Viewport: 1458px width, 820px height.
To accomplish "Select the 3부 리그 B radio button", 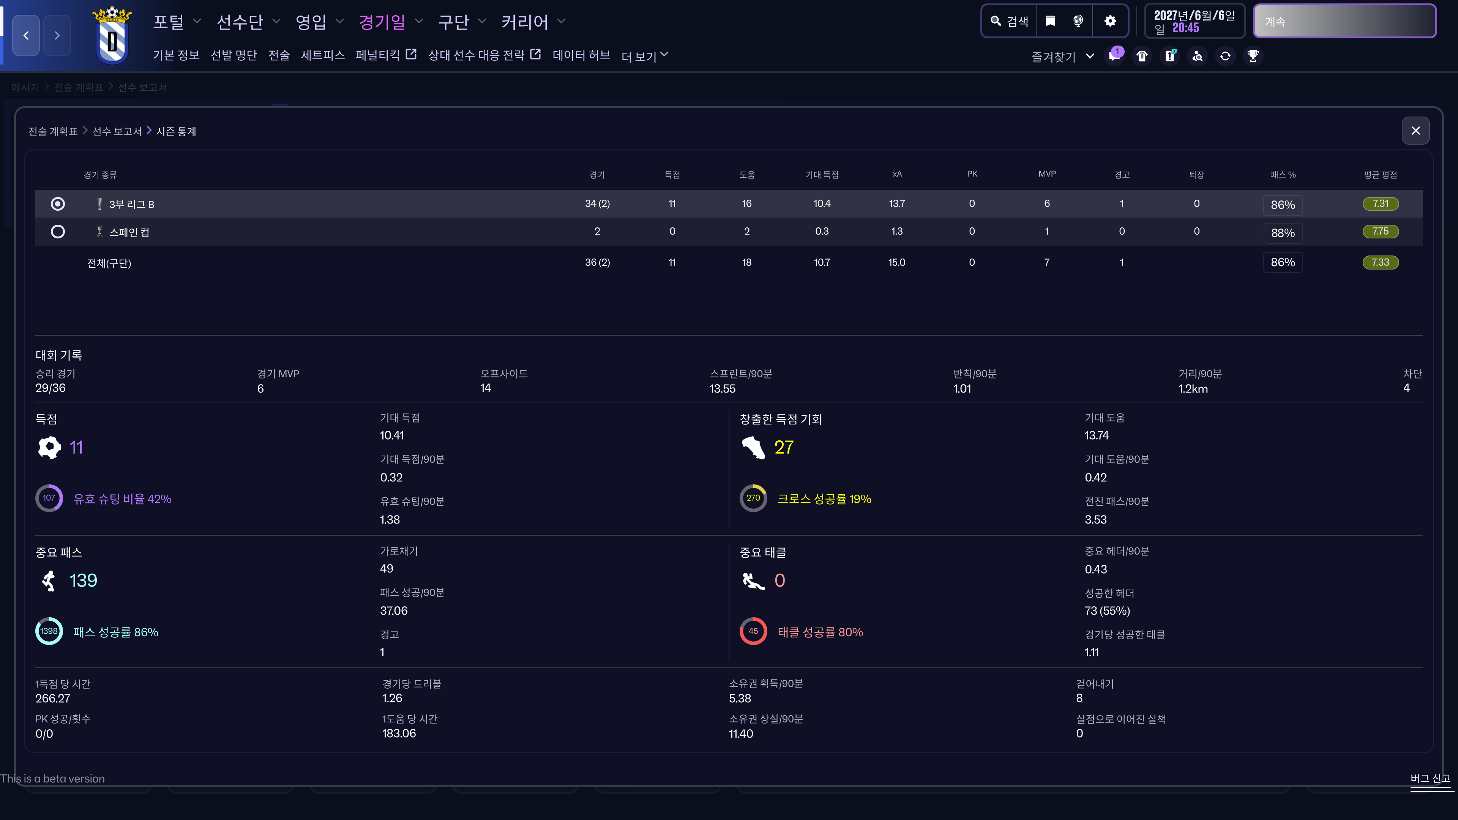I will click(58, 204).
